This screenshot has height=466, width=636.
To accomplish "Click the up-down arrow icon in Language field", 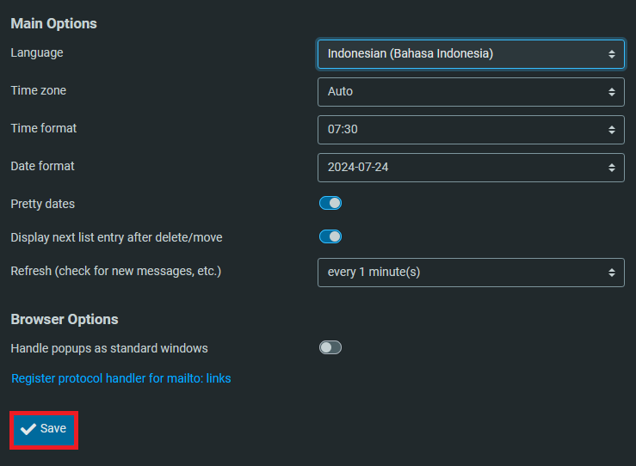I will tap(611, 53).
